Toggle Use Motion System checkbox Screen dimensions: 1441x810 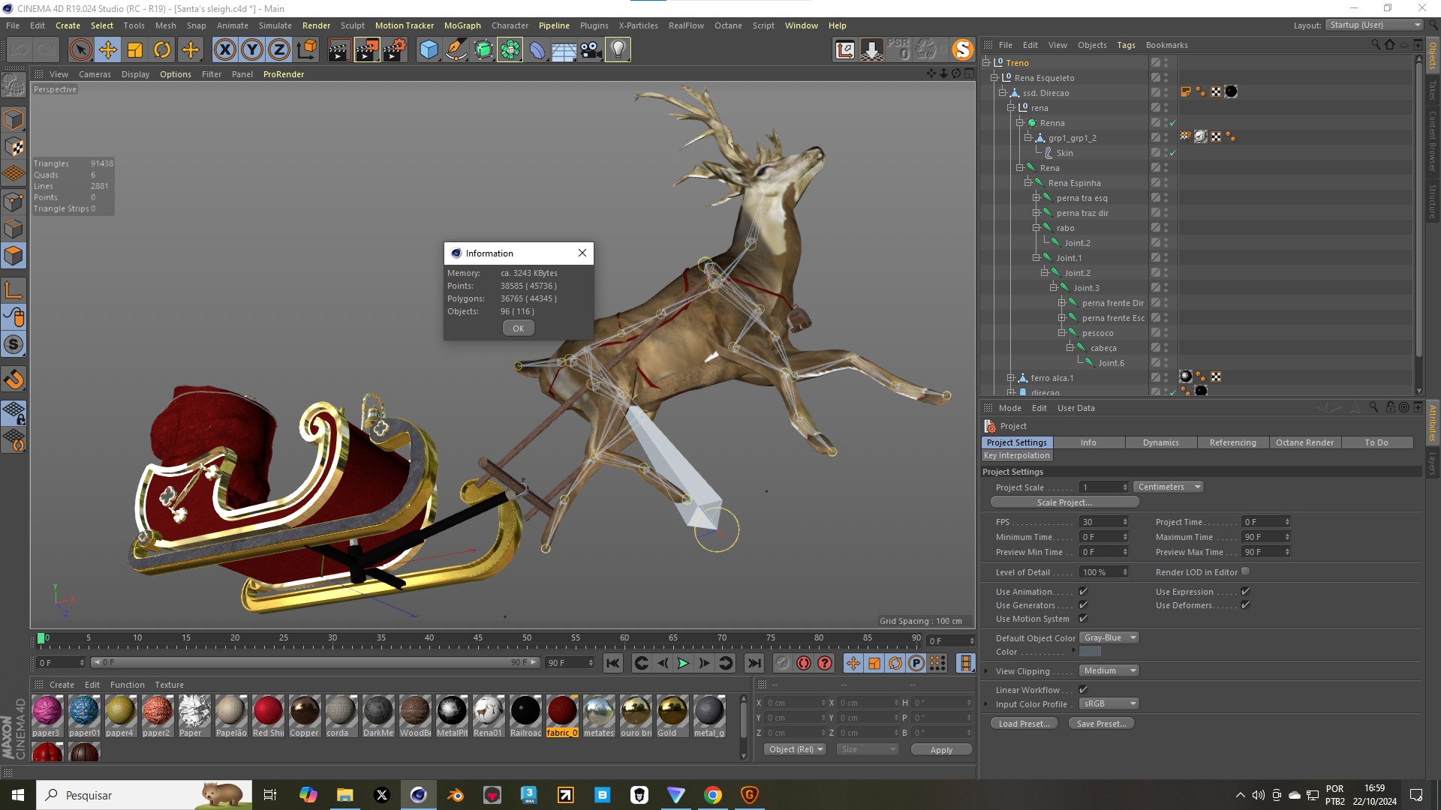click(1083, 619)
